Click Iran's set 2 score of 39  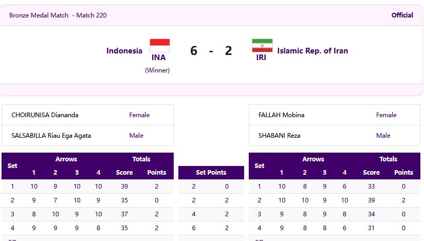click(371, 200)
